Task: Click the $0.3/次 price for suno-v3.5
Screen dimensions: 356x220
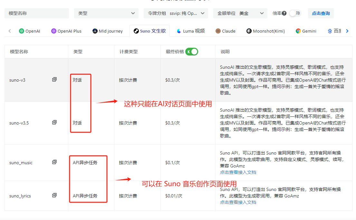Action: tap(173, 123)
